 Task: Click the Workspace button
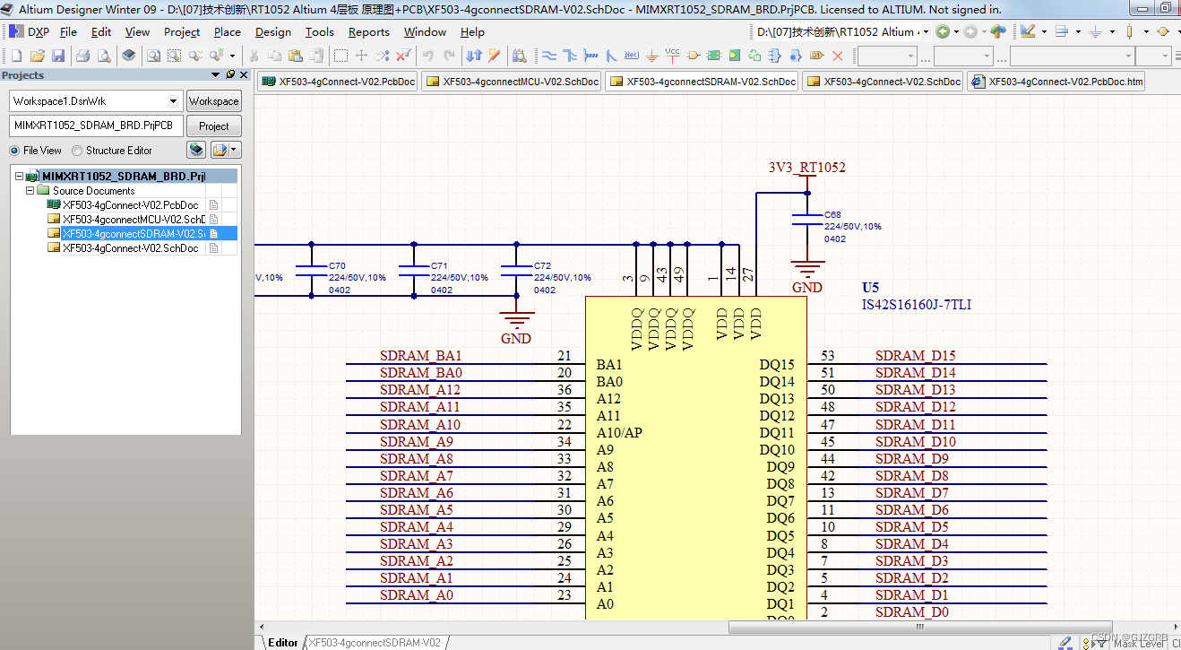point(213,100)
